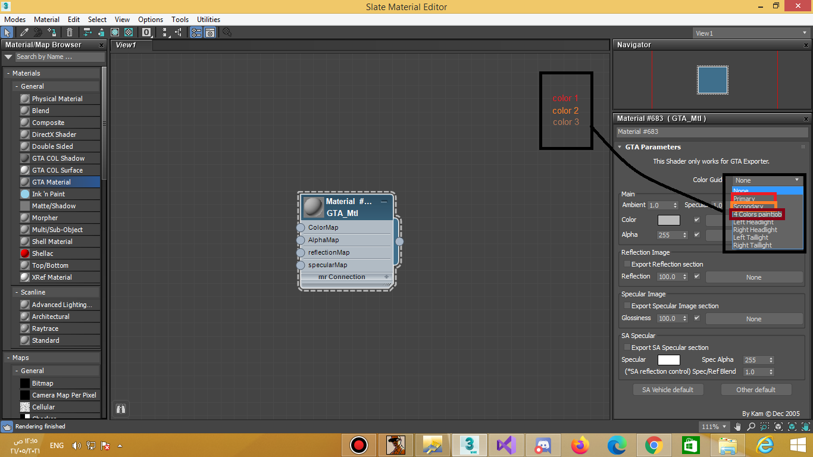Click the Other default button
The width and height of the screenshot is (813, 457).
[756, 390]
